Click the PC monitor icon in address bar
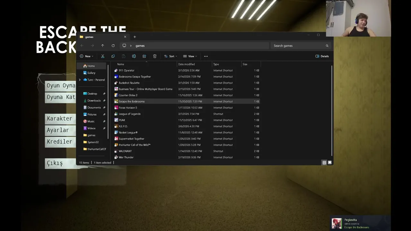Screen dimensions: 411x231 (124, 46)
